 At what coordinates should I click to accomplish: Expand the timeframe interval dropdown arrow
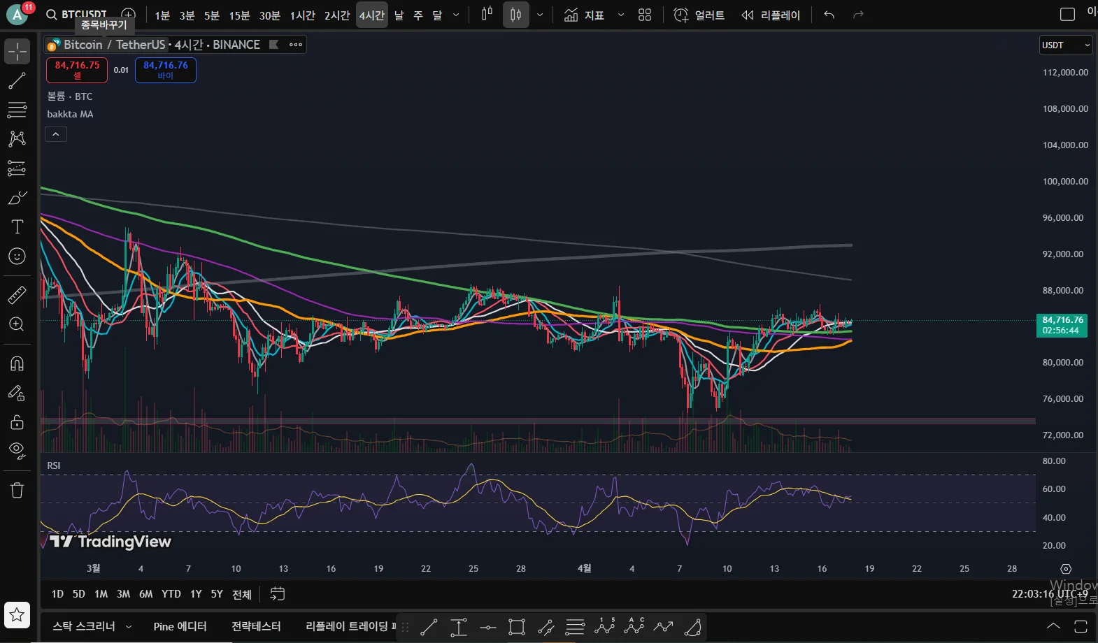point(456,15)
